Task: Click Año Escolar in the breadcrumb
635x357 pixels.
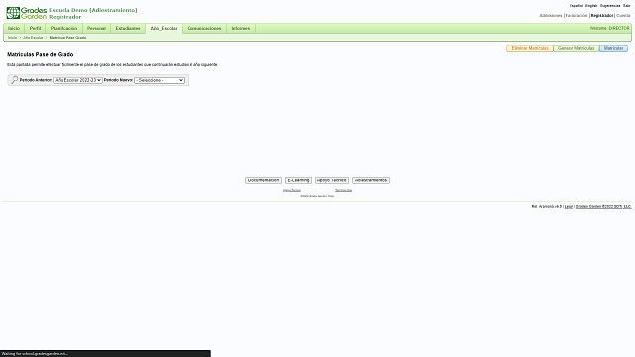Action: (33, 38)
